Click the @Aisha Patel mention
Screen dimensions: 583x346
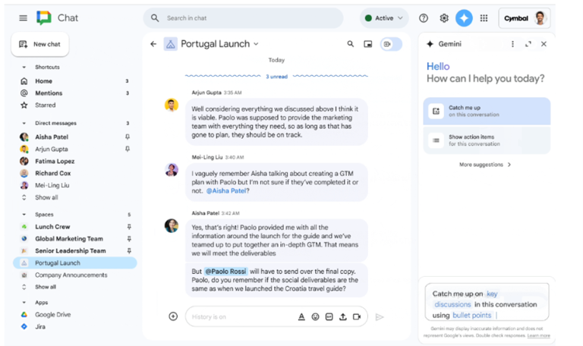click(x=226, y=190)
